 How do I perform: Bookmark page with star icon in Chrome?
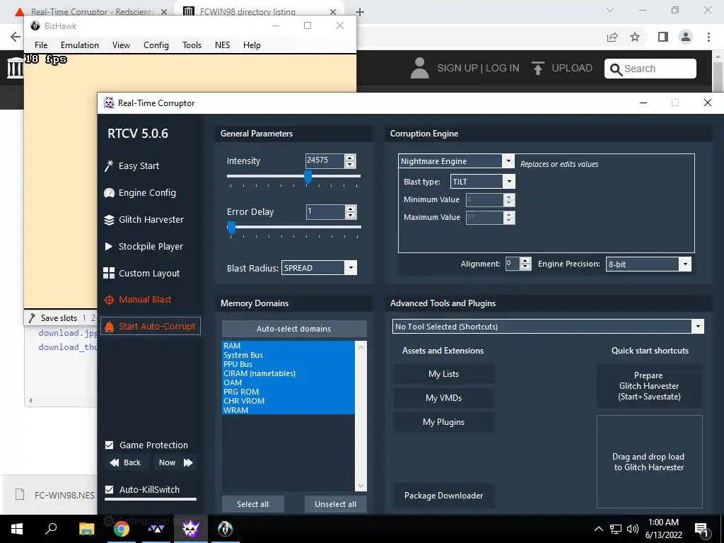[x=636, y=37]
